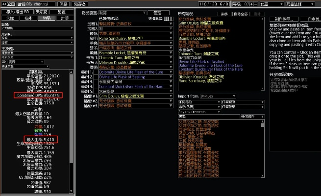Open the Constant Quicksilver Flask slot dropdown
The height and width of the screenshot is (196, 321).
pyautogui.click(x=136, y=86)
